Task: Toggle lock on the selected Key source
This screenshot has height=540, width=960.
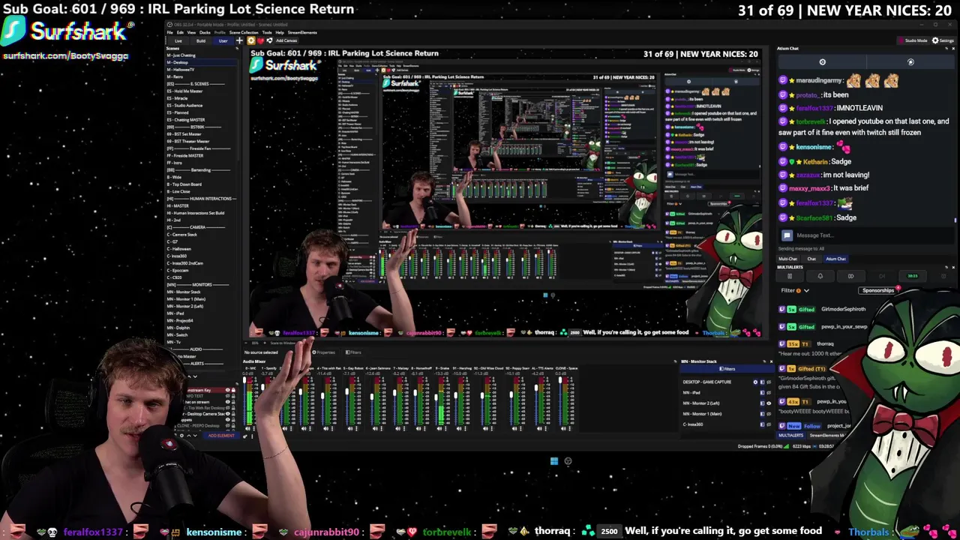Action: 233,390
